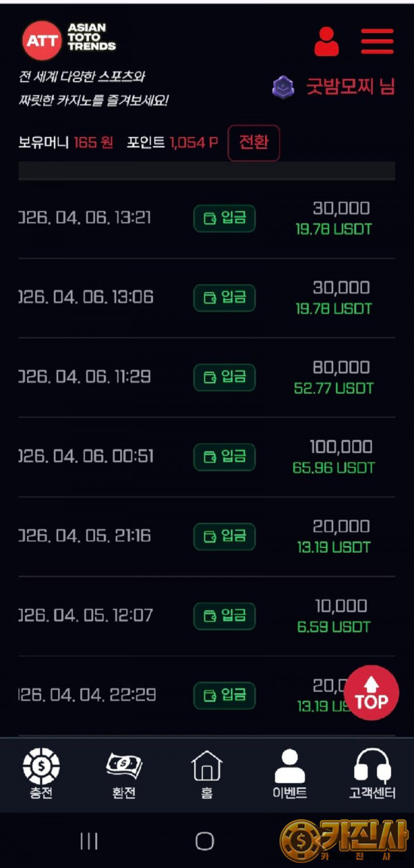Click the 포인트 1,054 P value

click(x=172, y=143)
